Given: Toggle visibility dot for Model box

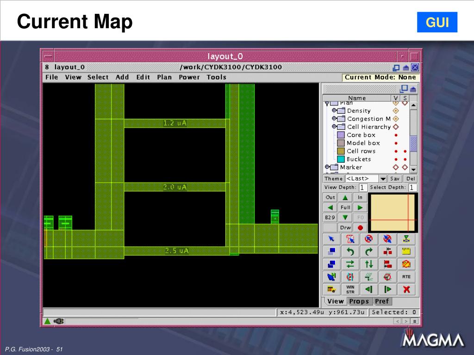Looking at the screenshot, I should [x=396, y=143].
